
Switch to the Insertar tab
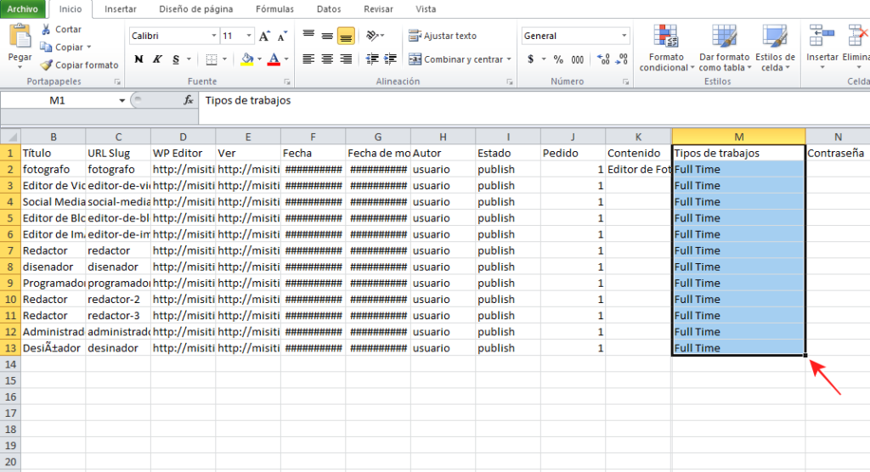tap(121, 8)
